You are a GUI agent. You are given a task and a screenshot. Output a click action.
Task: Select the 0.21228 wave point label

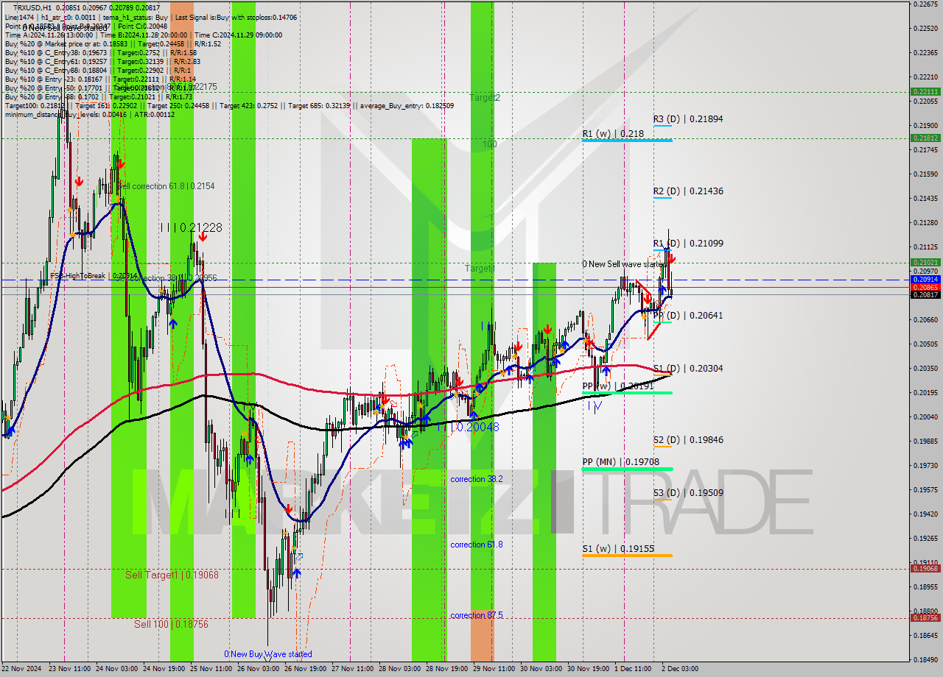191,228
